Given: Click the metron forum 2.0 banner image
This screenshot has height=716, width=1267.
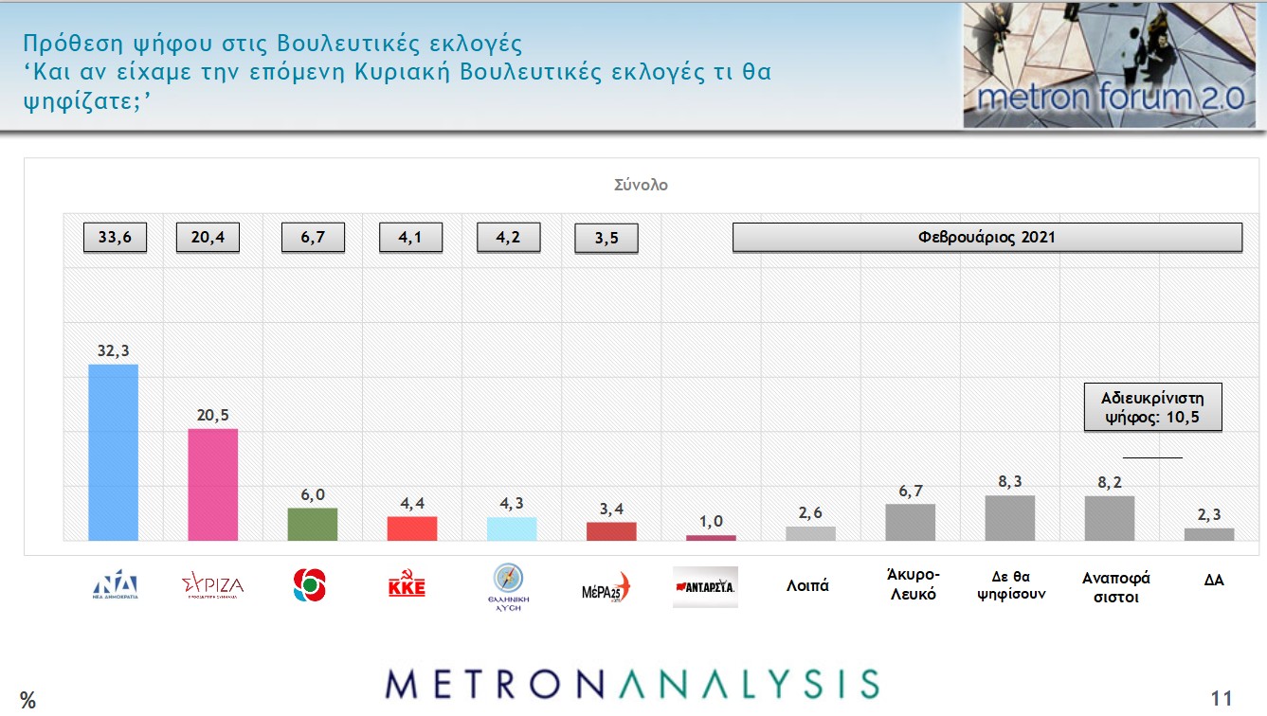Looking at the screenshot, I should pyautogui.click(x=1108, y=65).
